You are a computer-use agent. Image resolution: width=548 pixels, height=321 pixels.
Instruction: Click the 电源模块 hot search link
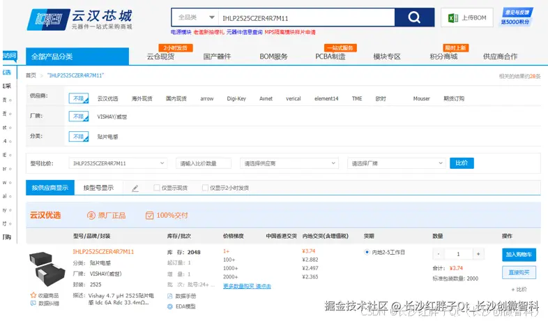pos(181,32)
